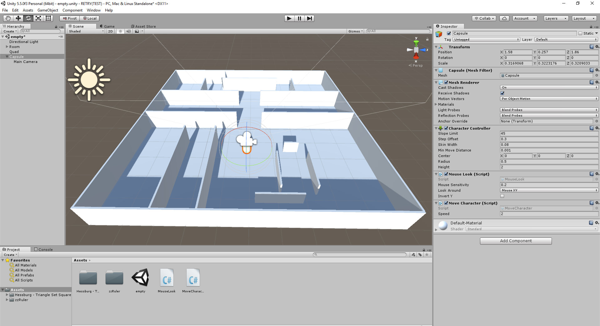Switch to the Game tab
The width and height of the screenshot is (600, 326).
pos(107,26)
